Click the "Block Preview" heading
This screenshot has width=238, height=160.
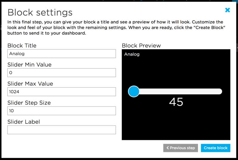pos(141,46)
